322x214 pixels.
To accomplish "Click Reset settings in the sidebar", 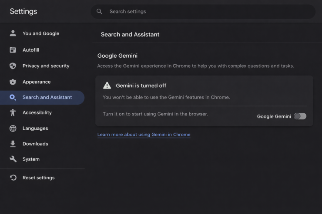I will point(38,178).
